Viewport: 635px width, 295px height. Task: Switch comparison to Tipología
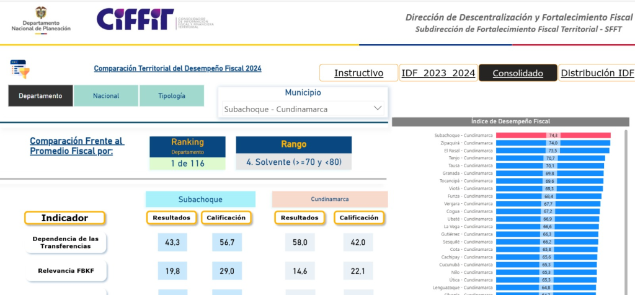click(x=171, y=96)
